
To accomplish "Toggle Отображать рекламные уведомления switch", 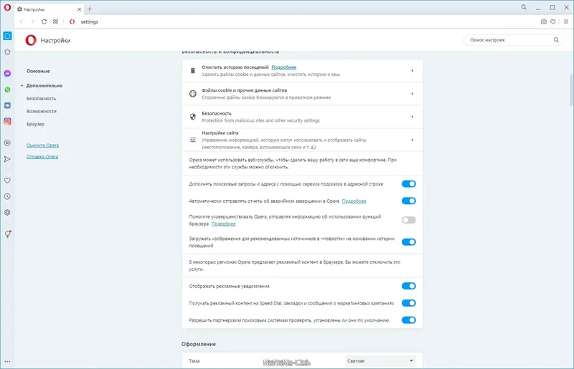I will coord(408,286).
